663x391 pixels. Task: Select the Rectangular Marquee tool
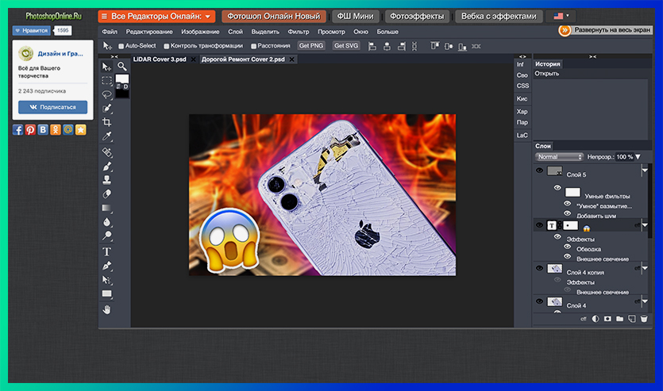click(x=107, y=80)
